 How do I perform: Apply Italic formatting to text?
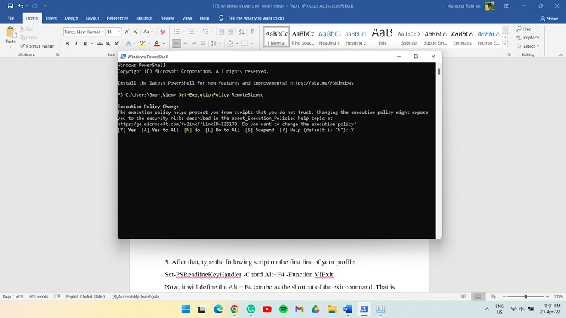pos(75,43)
